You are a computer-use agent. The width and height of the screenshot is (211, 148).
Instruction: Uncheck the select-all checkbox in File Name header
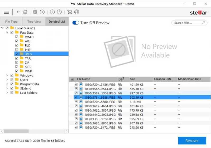[72, 79]
